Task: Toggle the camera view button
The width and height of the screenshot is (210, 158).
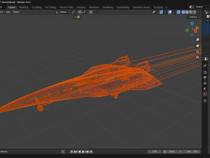Action: 197,51
